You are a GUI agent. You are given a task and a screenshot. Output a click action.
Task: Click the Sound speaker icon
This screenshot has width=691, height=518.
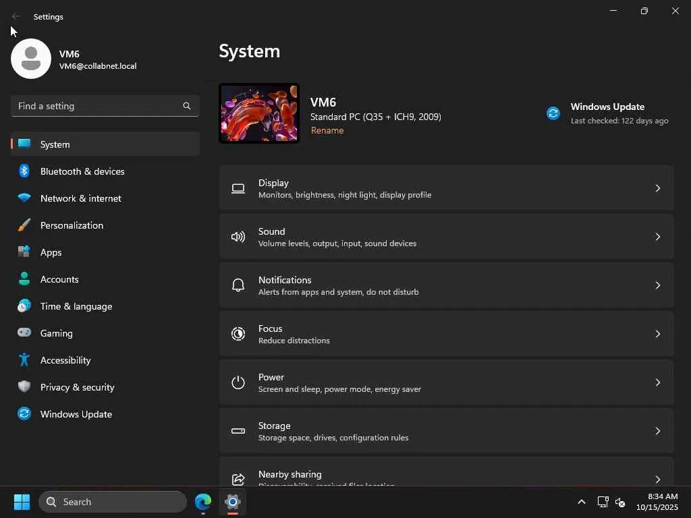click(x=238, y=237)
